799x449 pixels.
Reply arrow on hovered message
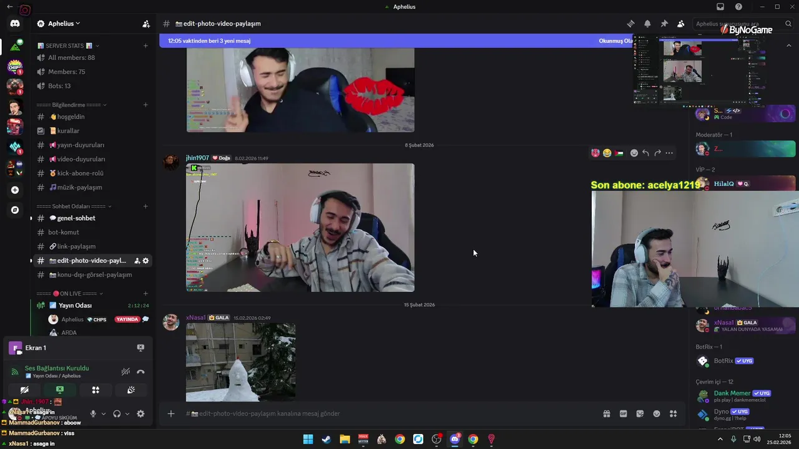tap(645, 153)
